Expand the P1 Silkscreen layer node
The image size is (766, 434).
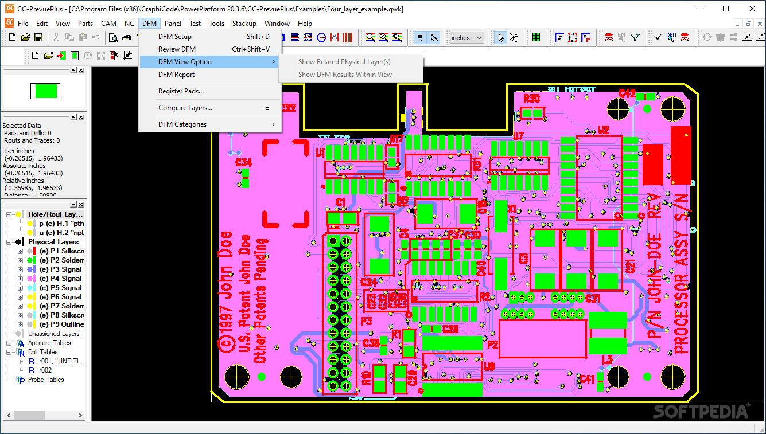pos(20,251)
